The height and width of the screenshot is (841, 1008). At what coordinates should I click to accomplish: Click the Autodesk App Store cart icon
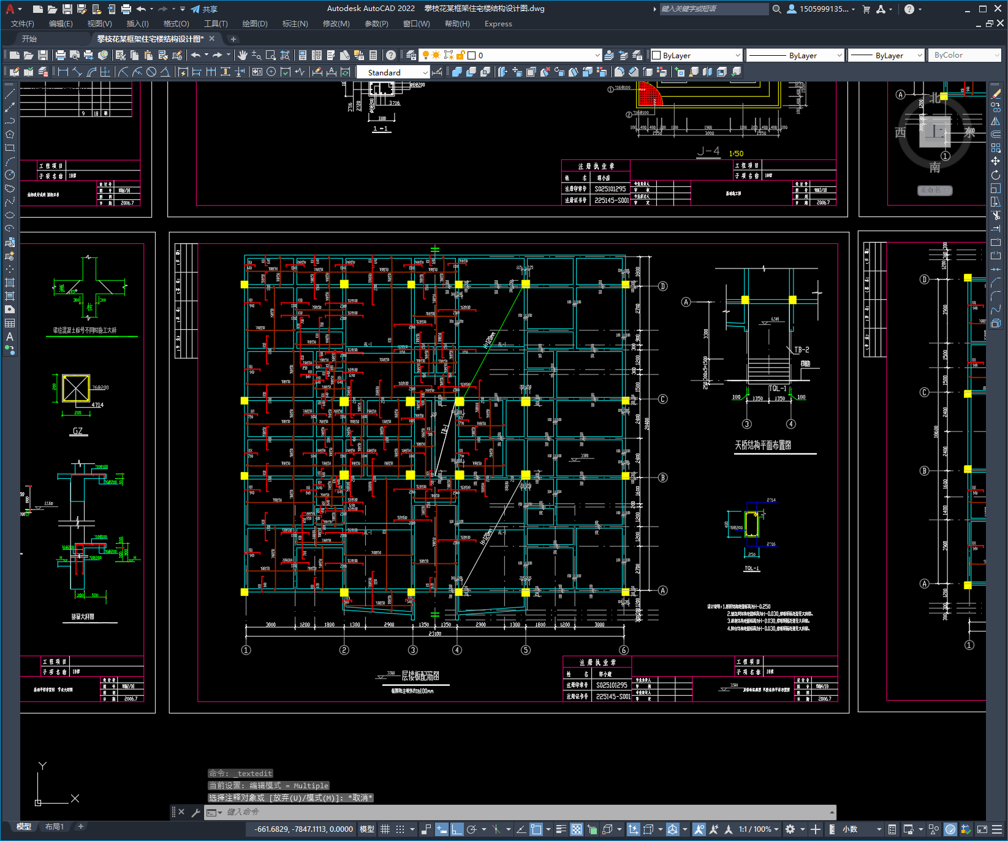[866, 9]
